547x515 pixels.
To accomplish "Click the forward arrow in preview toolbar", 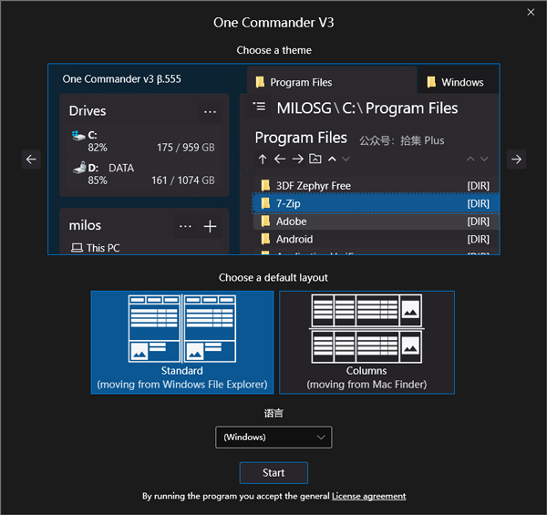I will coord(297,160).
